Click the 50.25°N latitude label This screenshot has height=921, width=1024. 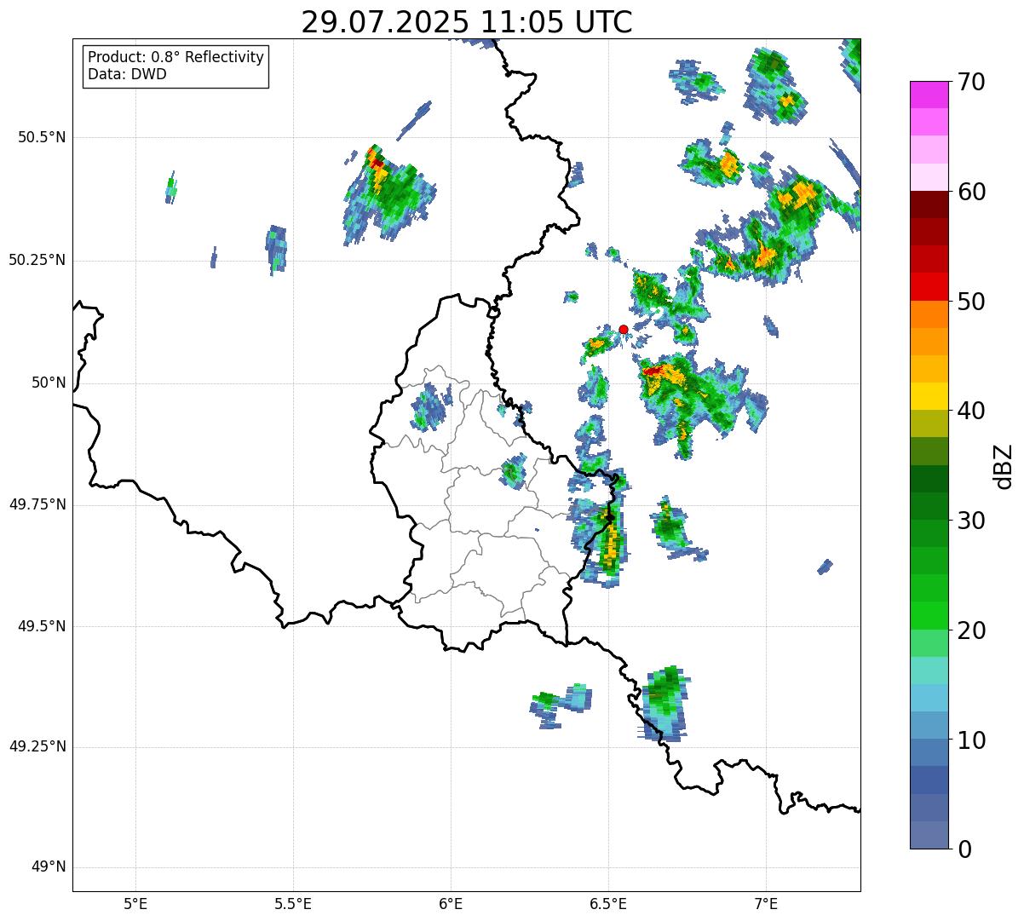(37, 260)
